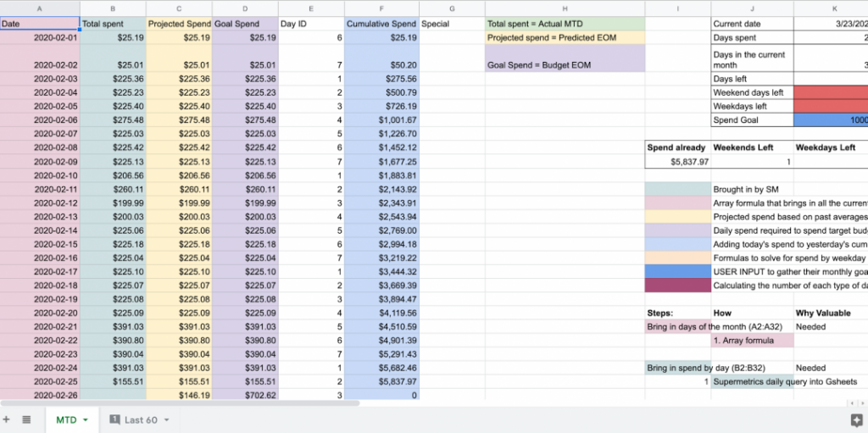Click the comment icon on Last 60 tab
This screenshot has height=433, width=868.
coord(114,419)
